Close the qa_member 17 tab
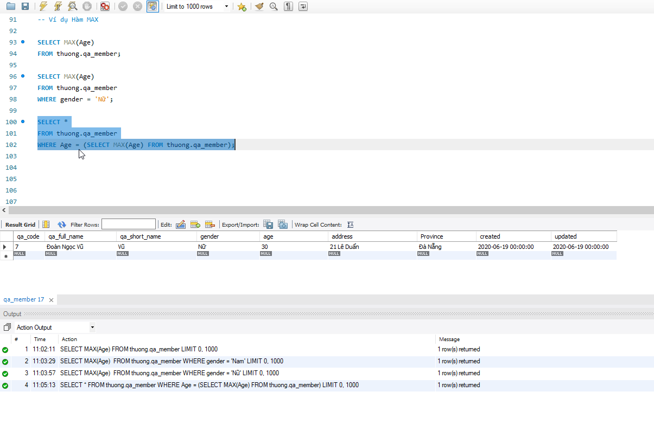Viewport: 654px width, 430px height. pos(51,300)
